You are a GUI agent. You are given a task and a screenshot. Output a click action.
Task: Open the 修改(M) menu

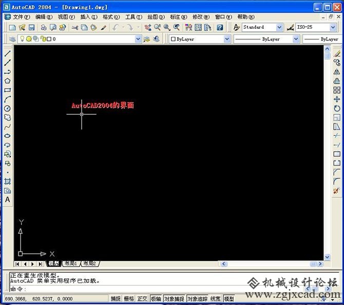click(x=201, y=17)
